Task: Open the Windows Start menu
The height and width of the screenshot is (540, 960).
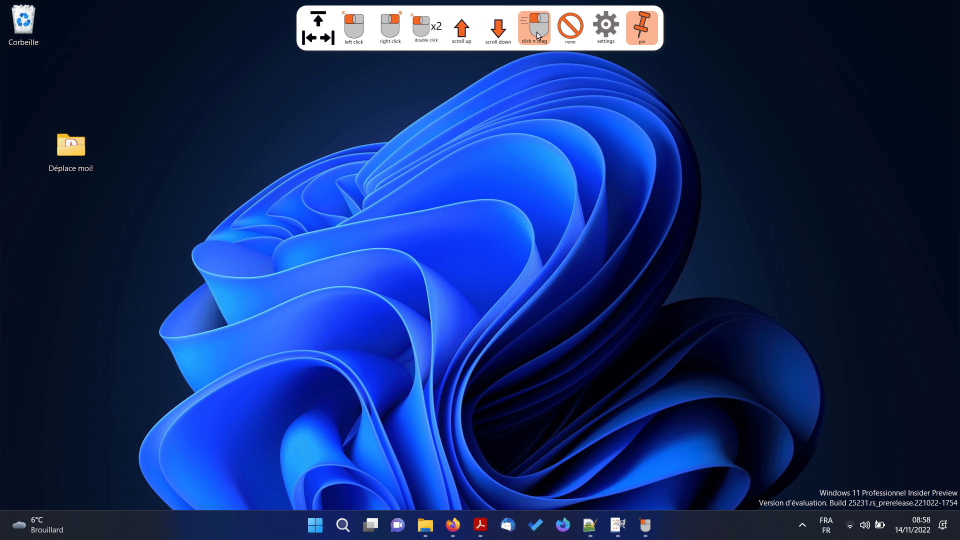Action: point(315,525)
